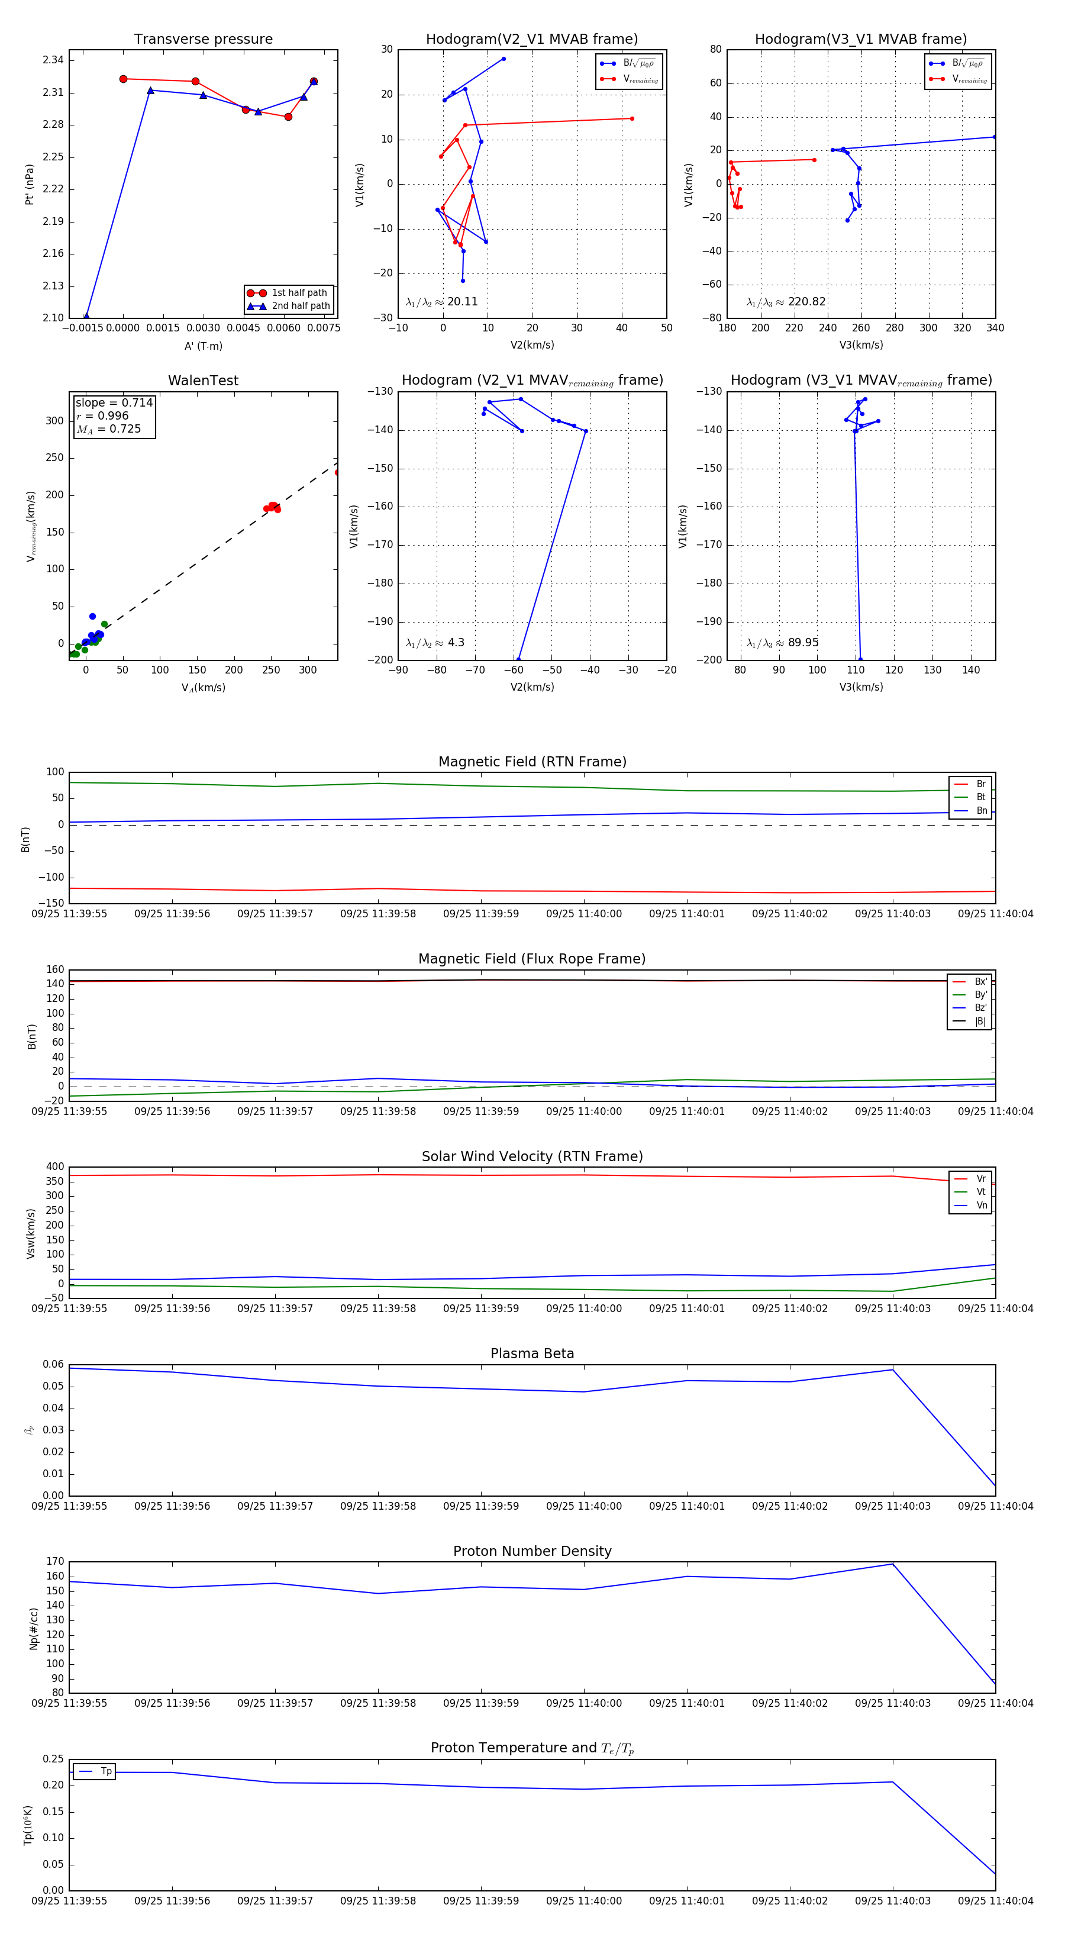This screenshot has height=1953, width=1065.
Task: Click the proton density peak at 11:40:03
Action: tap(892, 1564)
